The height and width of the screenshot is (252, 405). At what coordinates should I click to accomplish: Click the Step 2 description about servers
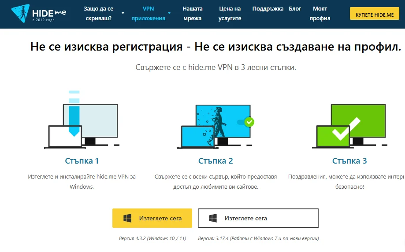pyautogui.click(x=216, y=182)
